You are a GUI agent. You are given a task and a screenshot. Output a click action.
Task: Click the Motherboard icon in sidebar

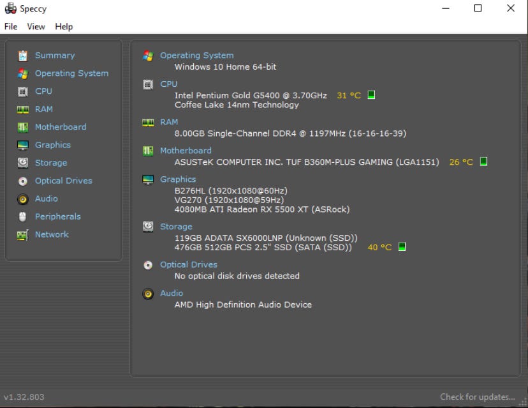[22, 127]
